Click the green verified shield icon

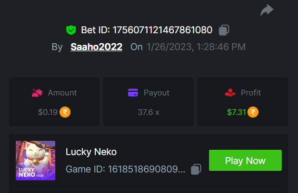71,30
